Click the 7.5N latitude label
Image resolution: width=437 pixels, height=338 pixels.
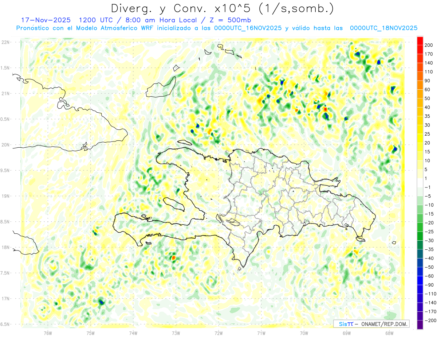pyautogui.click(x=5, y=273)
